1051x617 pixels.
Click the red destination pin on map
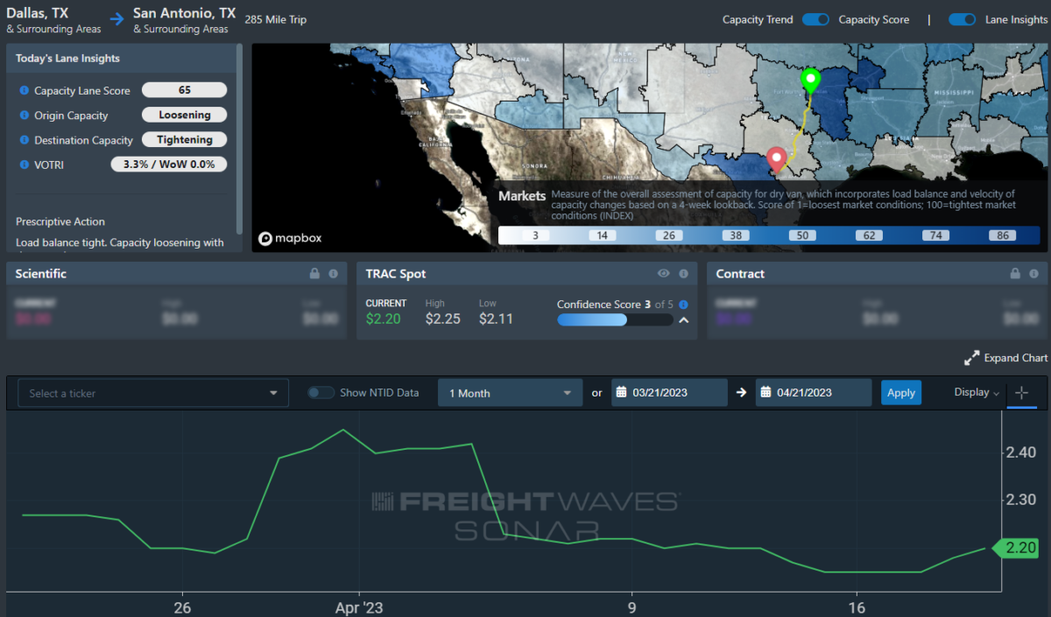[776, 159]
